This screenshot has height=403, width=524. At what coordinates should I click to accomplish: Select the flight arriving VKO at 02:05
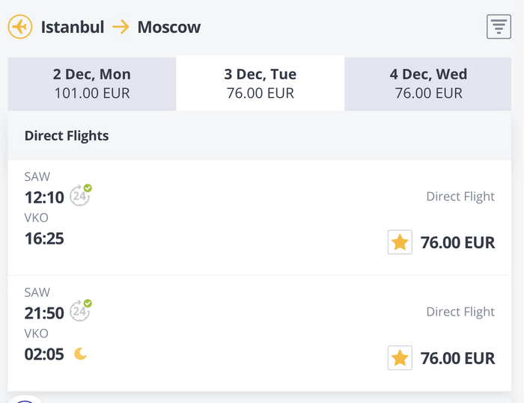point(44,354)
